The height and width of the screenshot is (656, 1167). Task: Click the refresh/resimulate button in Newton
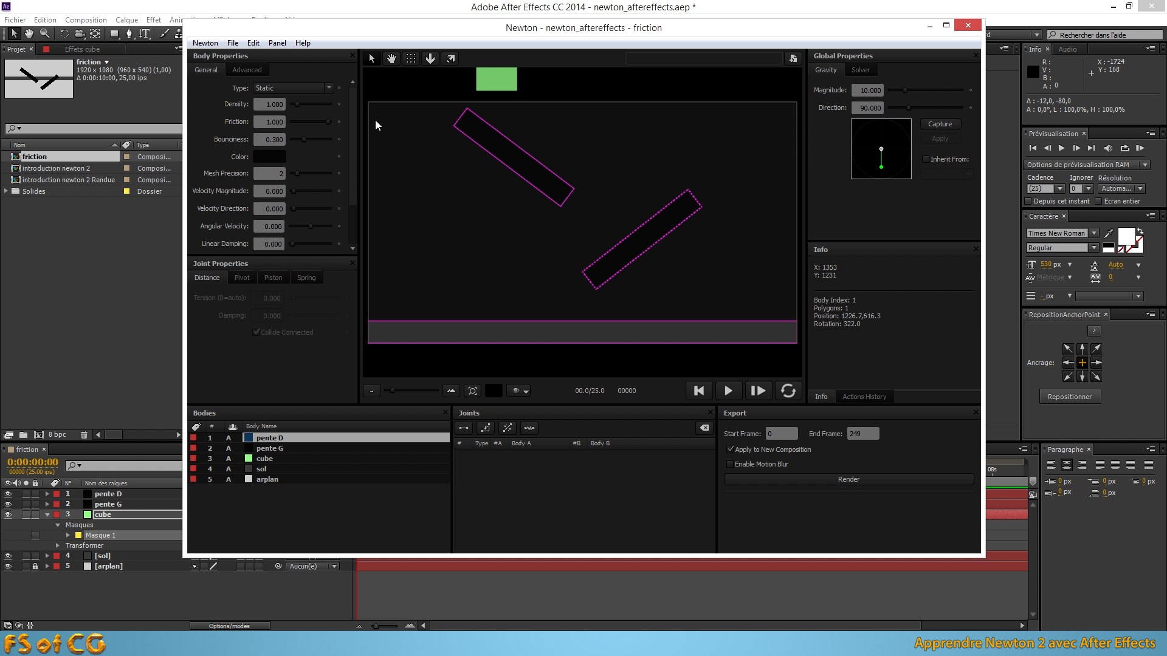(788, 391)
